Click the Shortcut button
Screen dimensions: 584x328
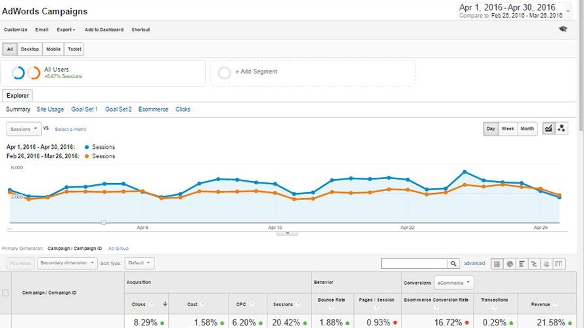[141, 30]
